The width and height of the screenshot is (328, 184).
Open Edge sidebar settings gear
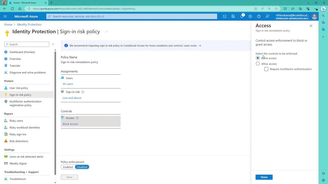pyautogui.click(x=323, y=180)
